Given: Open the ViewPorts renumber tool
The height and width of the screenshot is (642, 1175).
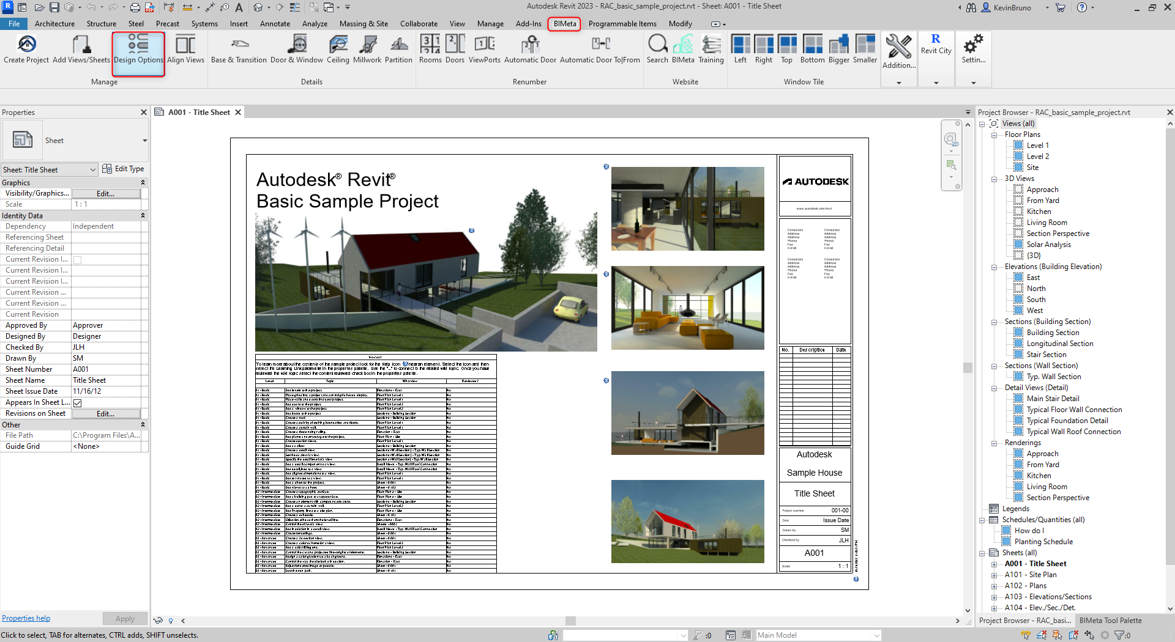Looking at the screenshot, I should click(x=485, y=49).
